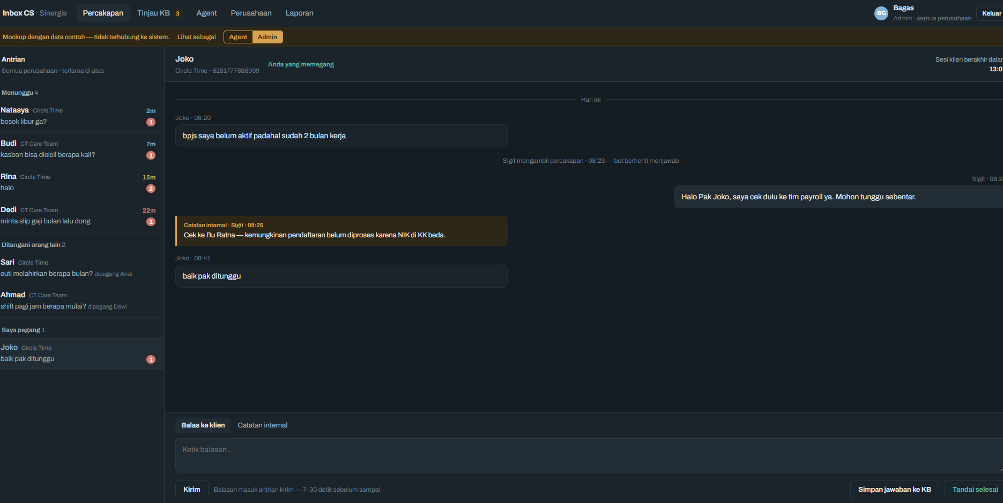Click Ditangani orang lain section header
Image resolution: width=1003 pixels, height=503 pixels.
click(33, 245)
